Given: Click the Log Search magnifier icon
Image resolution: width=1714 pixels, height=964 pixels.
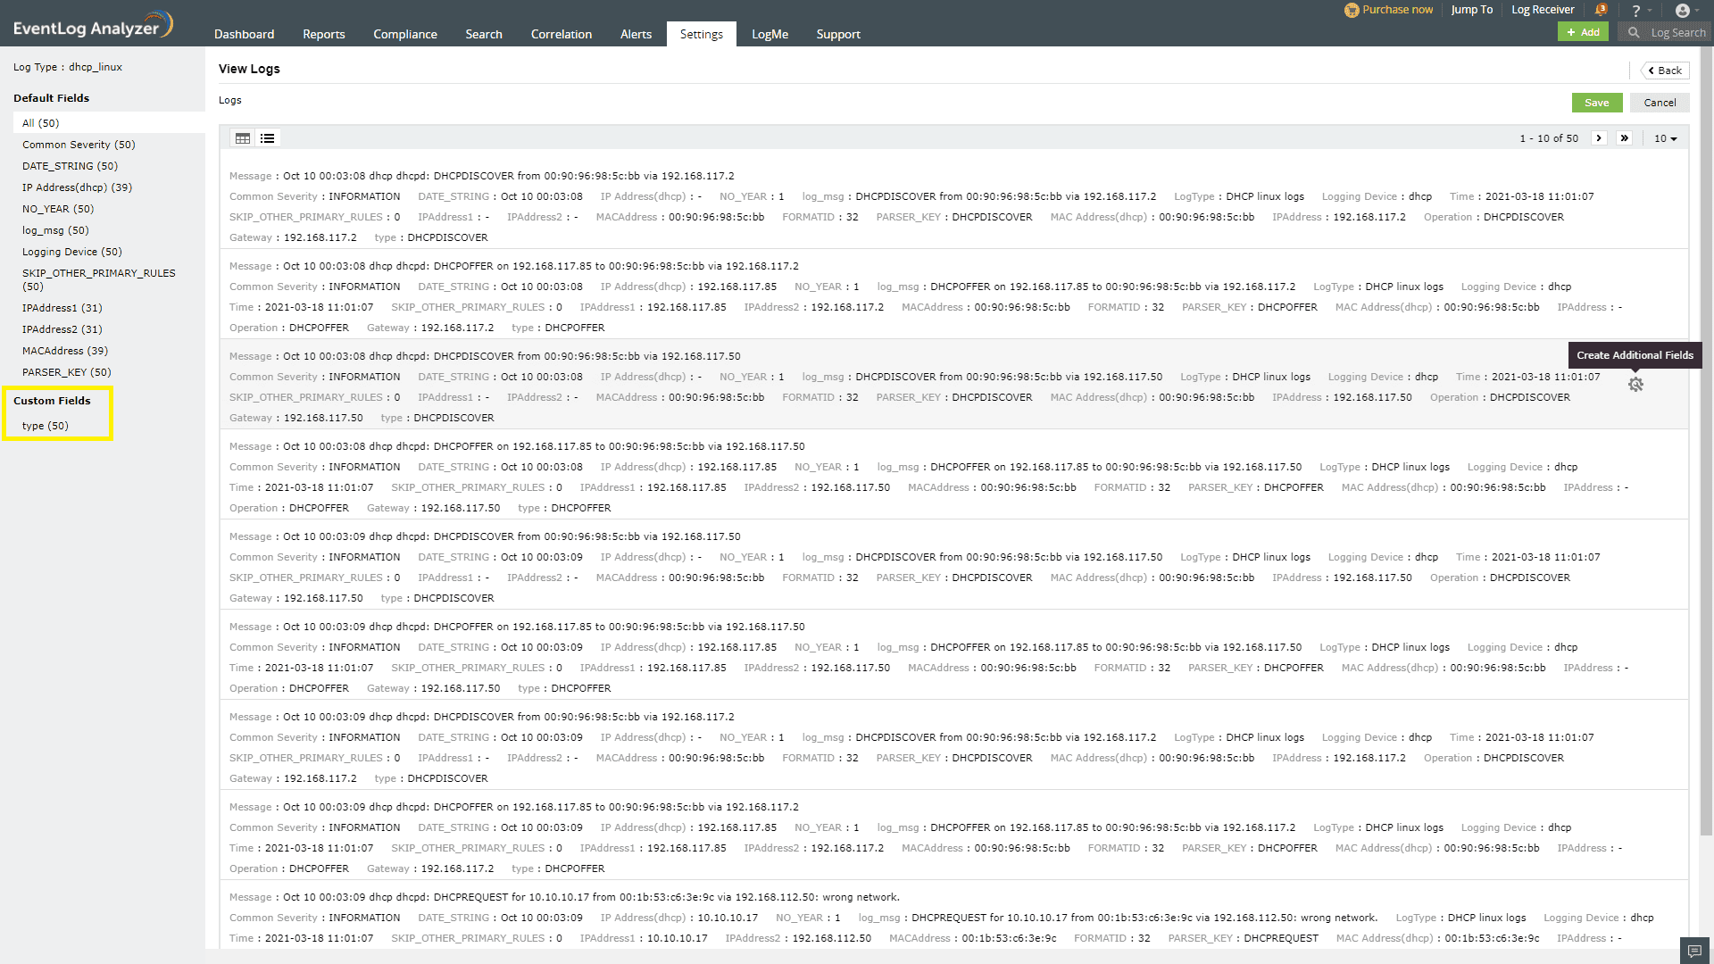Looking at the screenshot, I should click(1634, 32).
